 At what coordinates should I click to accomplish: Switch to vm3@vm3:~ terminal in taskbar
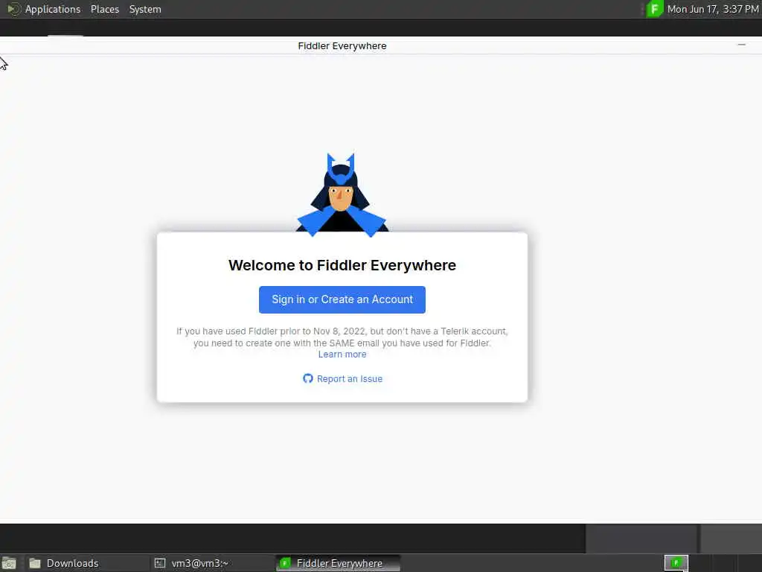click(x=212, y=563)
